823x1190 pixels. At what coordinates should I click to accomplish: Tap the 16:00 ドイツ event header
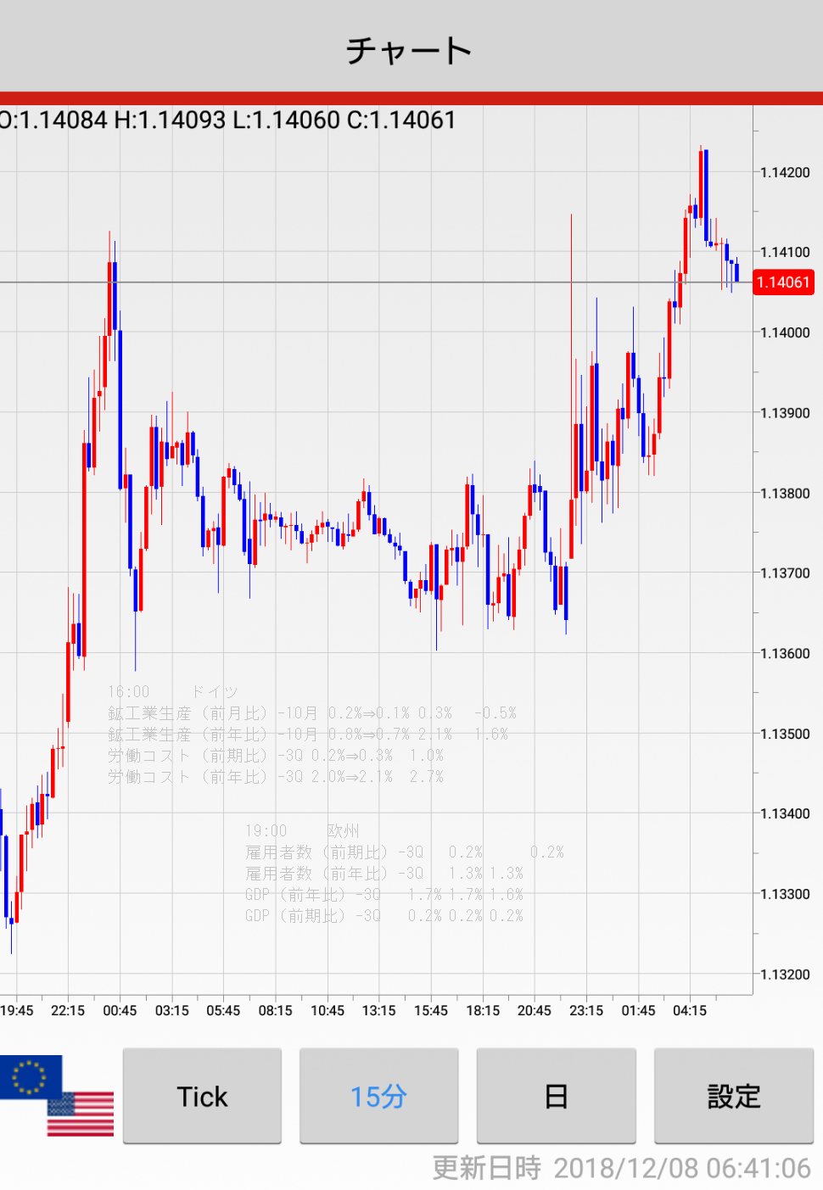173,692
